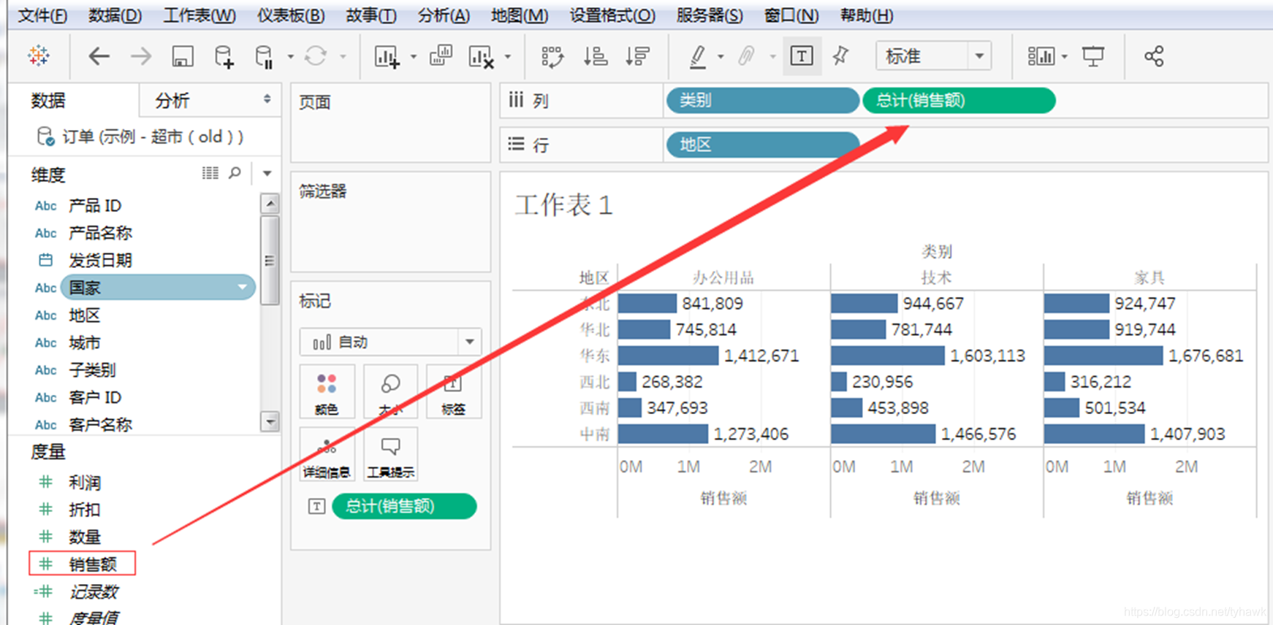Sort ascending toolbar icon
The image size is (1273, 625).
[596, 56]
